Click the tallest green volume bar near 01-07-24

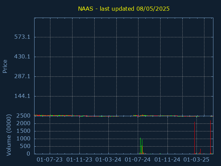click(141, 146)
